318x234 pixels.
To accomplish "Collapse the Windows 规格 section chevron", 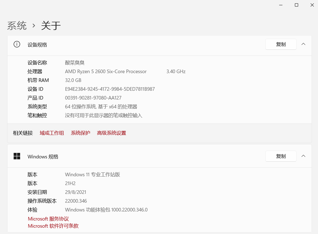I will point(303,156).
